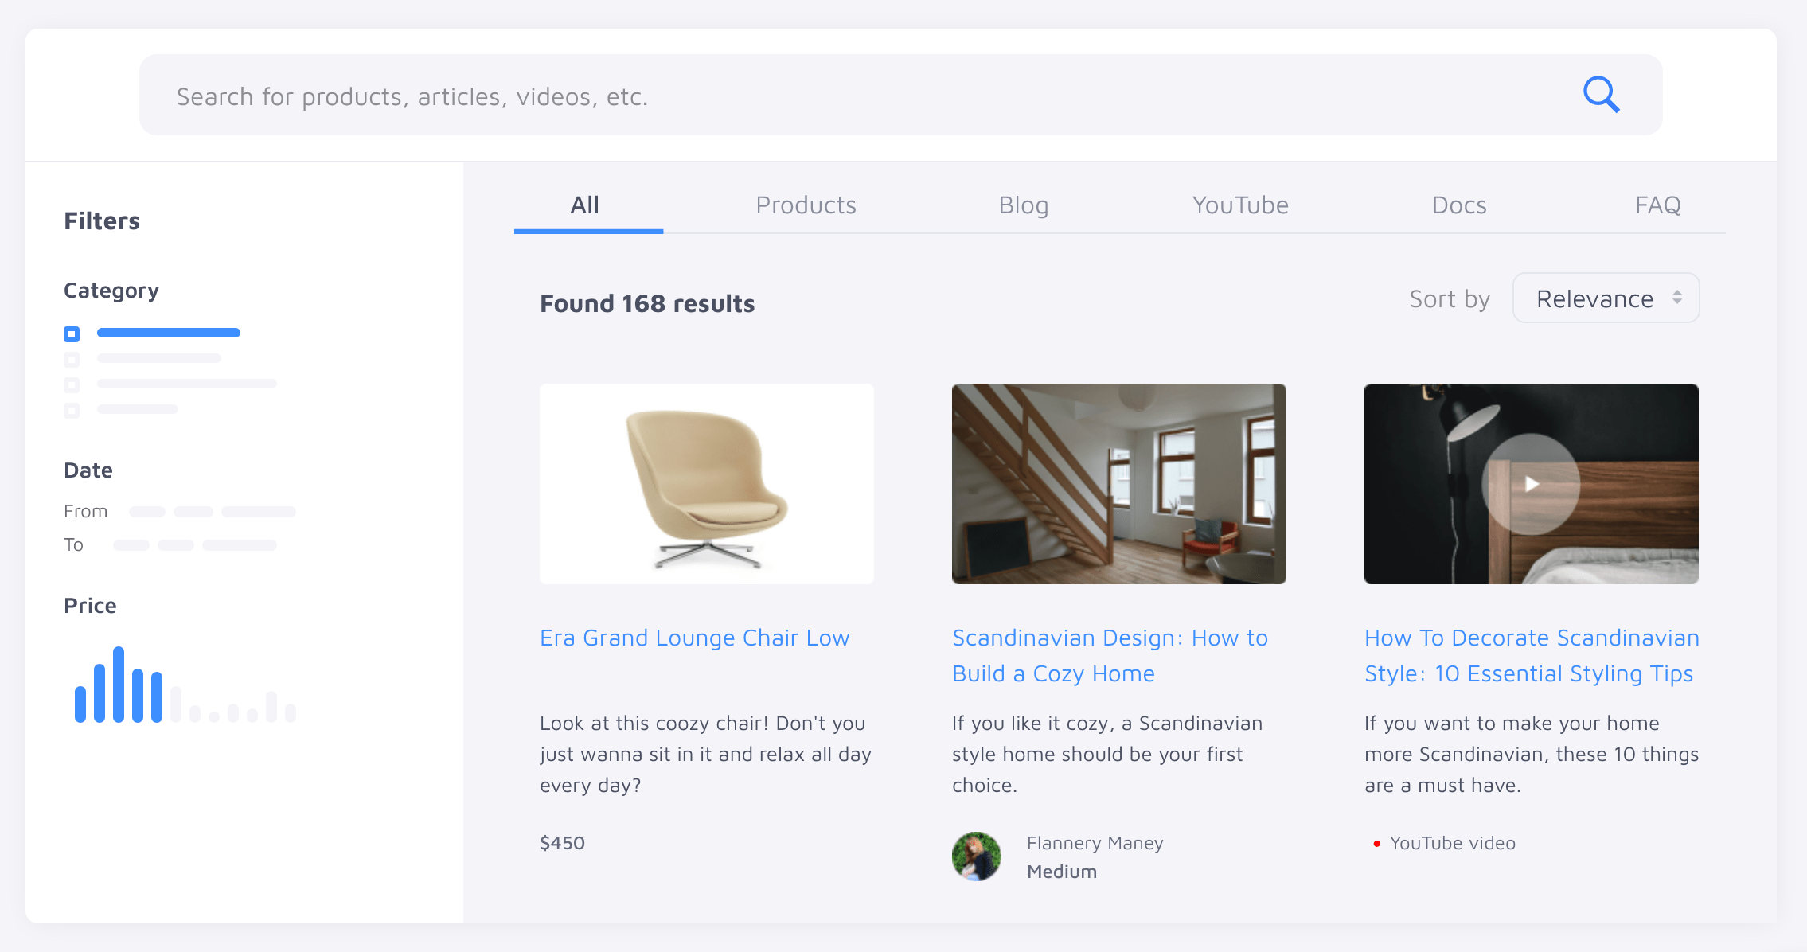Open Scandinavian Design cozy home article link

click(x=1110, y=655)
